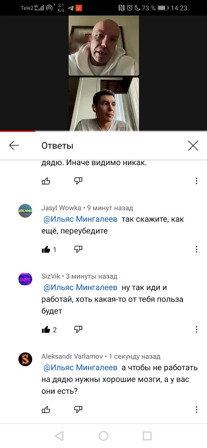Dislike Aleksandr Varlamov's reply
The image size is (207, 448).
pyautogui.click(x=78, y=409)
